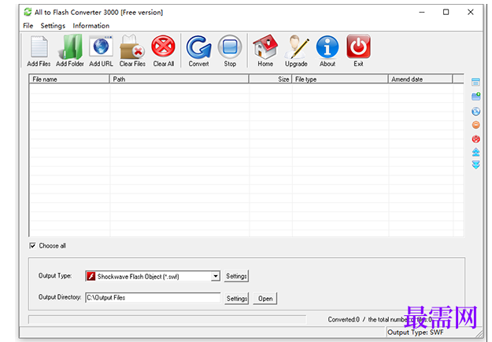Screen dimensions: 492x342
Task: Sort by the Path column header
Action: click(x=179, y=79)
